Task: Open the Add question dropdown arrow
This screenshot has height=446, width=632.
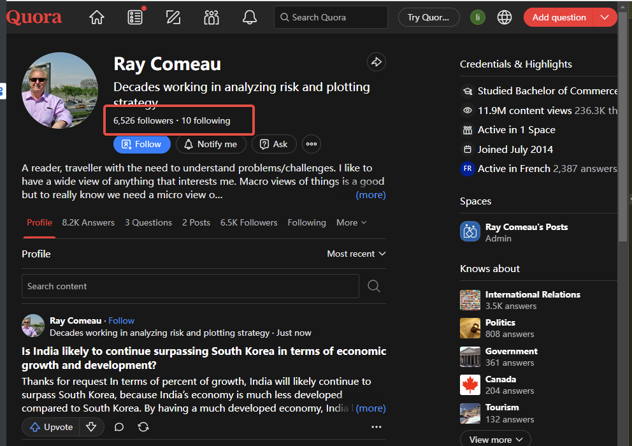Action: tap(604, 17)
